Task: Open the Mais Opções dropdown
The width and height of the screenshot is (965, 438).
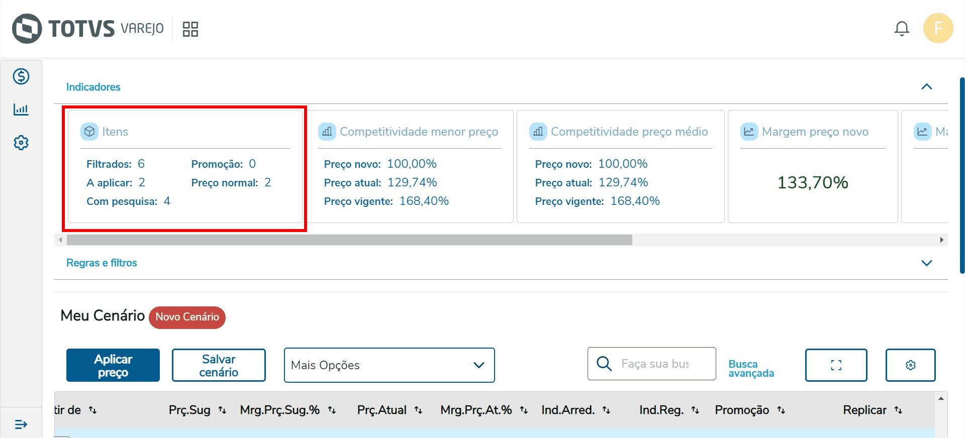Action: (x=389, y=365)
